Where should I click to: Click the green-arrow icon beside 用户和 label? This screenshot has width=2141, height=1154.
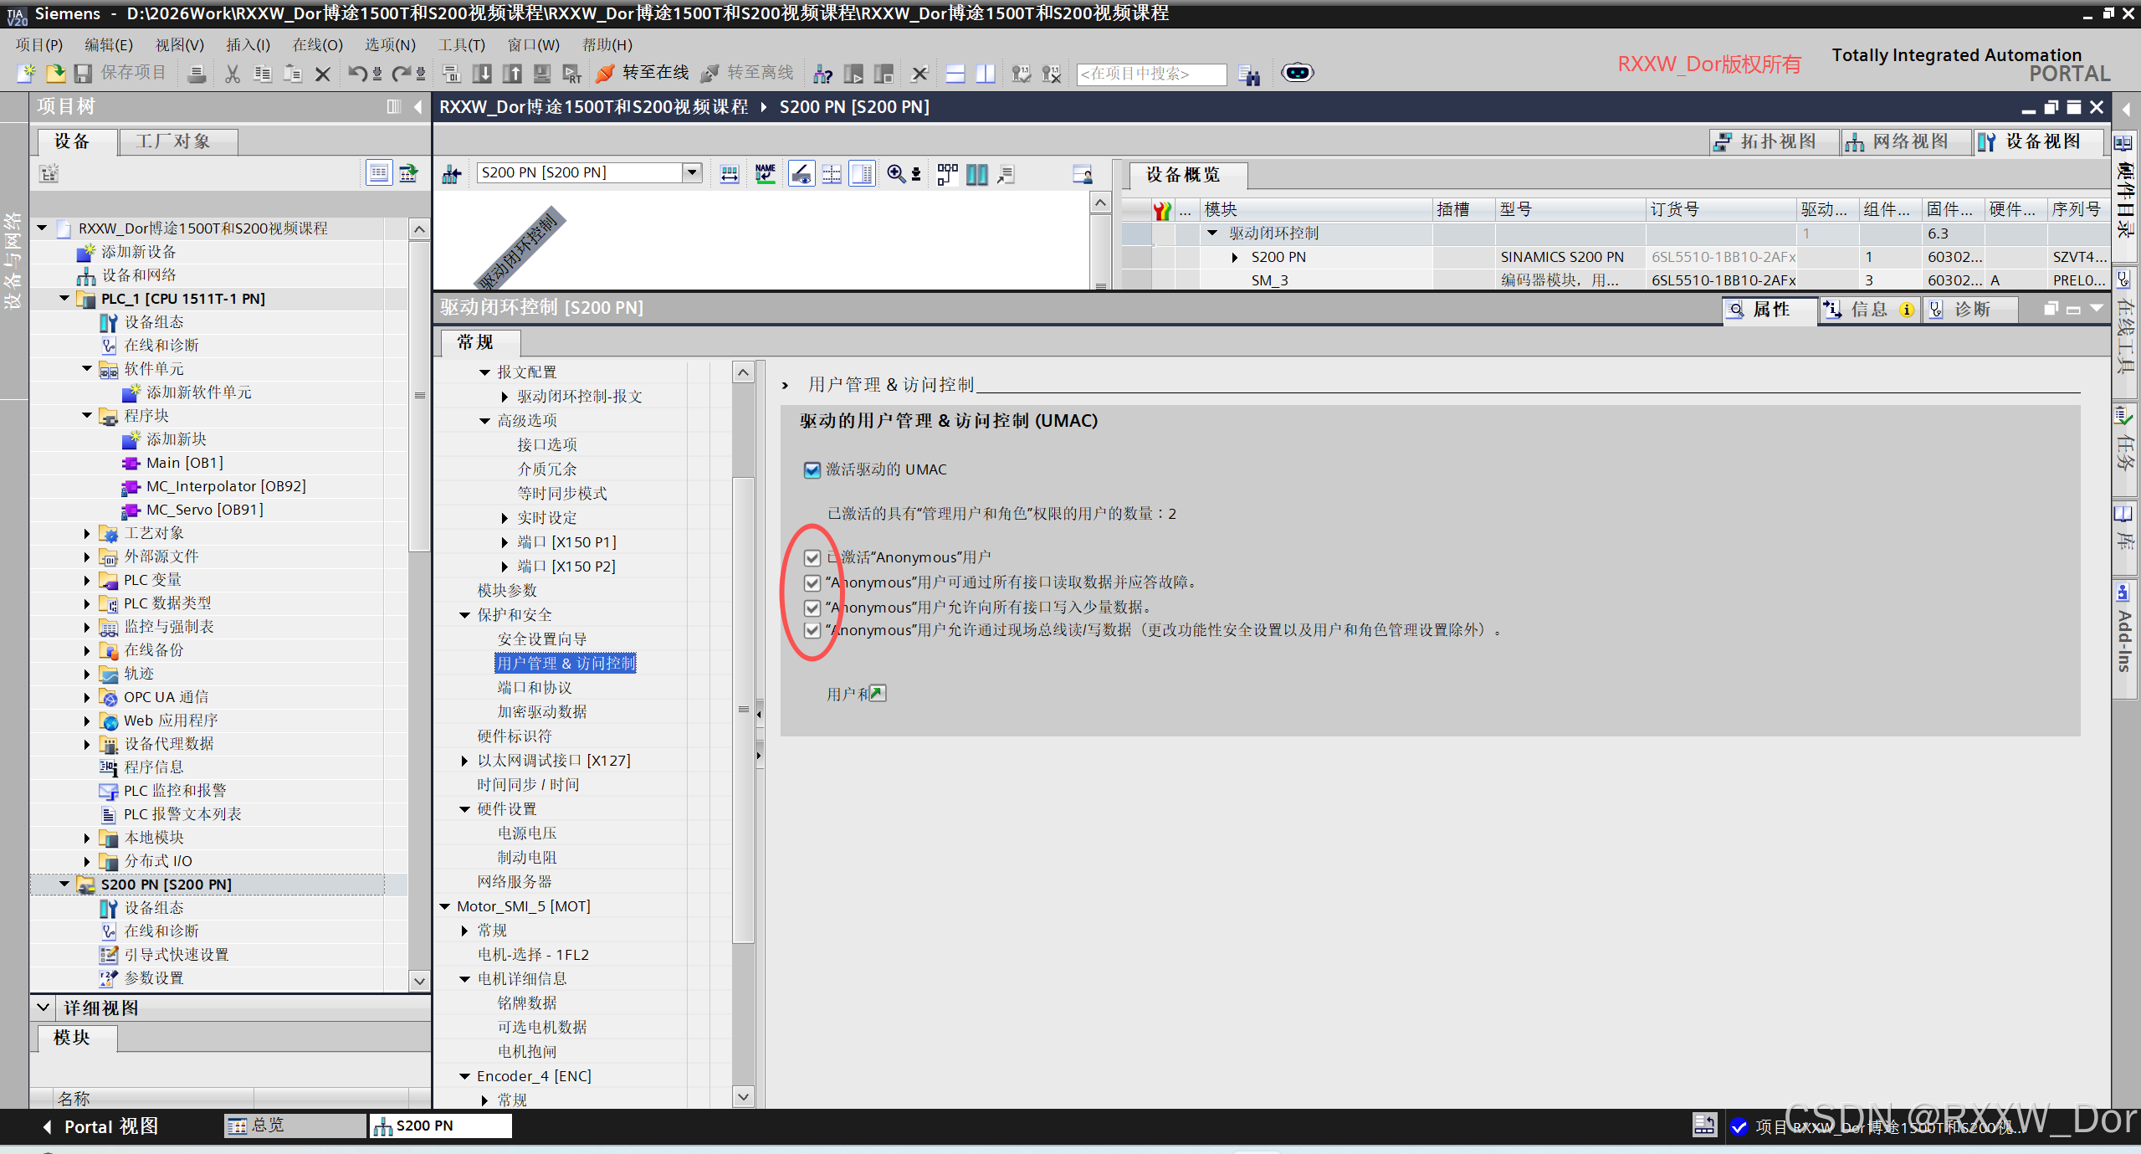click(877, 693)
